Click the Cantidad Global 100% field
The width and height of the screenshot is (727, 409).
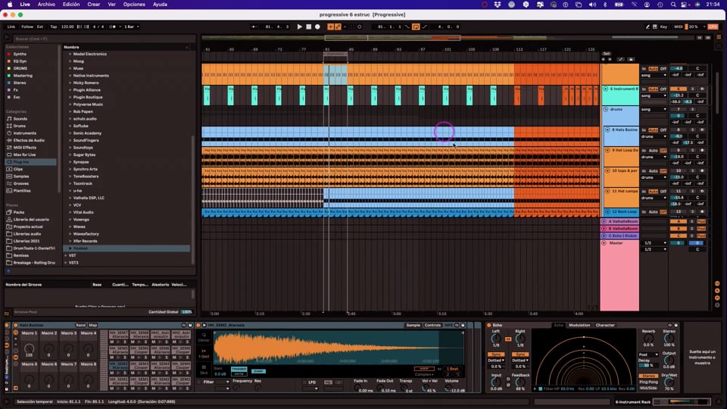pos(186,312)
